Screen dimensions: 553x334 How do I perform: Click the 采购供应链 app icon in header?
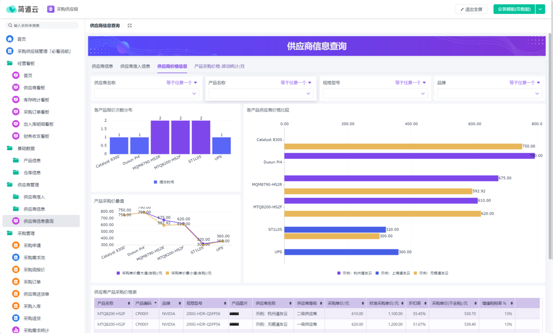[50, 9]
